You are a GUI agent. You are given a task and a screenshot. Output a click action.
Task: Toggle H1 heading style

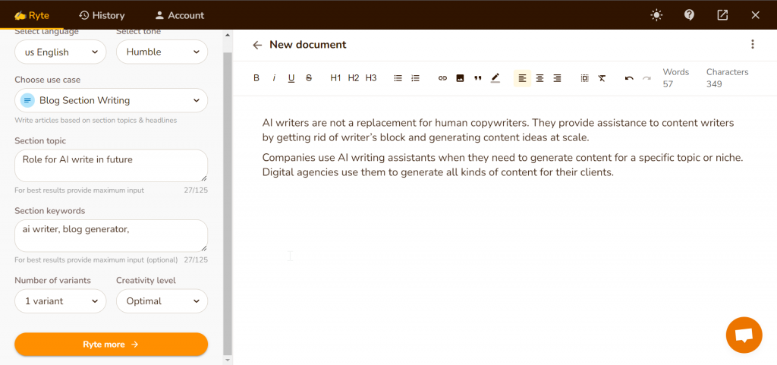point(336,78)
